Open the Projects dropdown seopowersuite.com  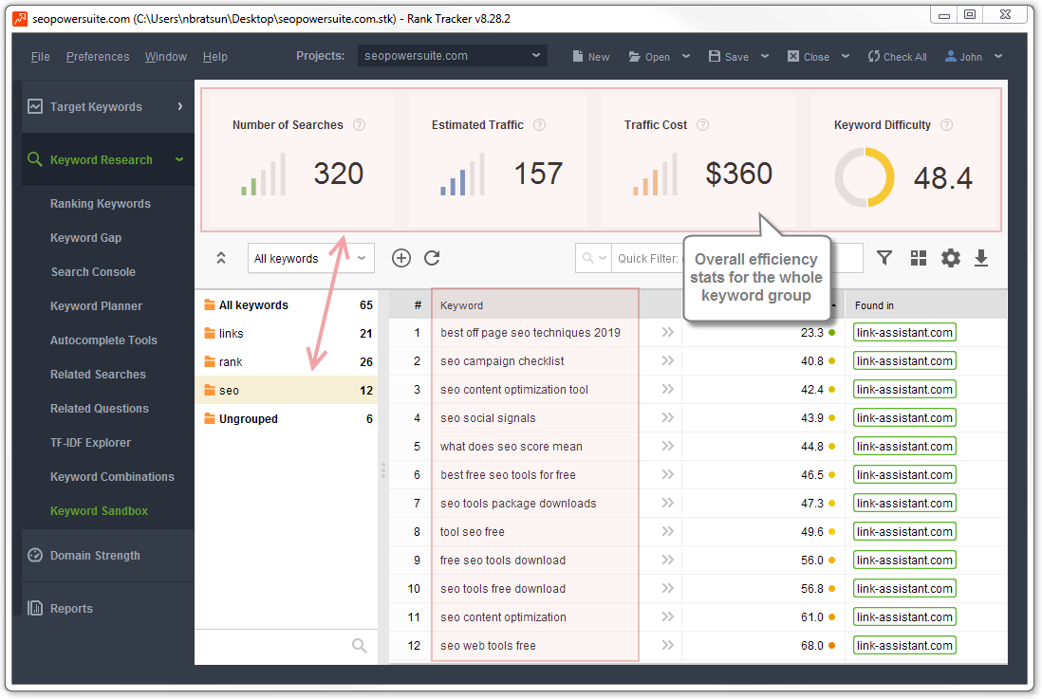[x=453, y=56]
